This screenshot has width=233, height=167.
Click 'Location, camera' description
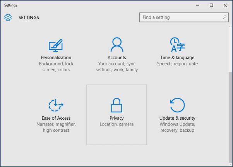pyautogui.click(x=116, y=124)
